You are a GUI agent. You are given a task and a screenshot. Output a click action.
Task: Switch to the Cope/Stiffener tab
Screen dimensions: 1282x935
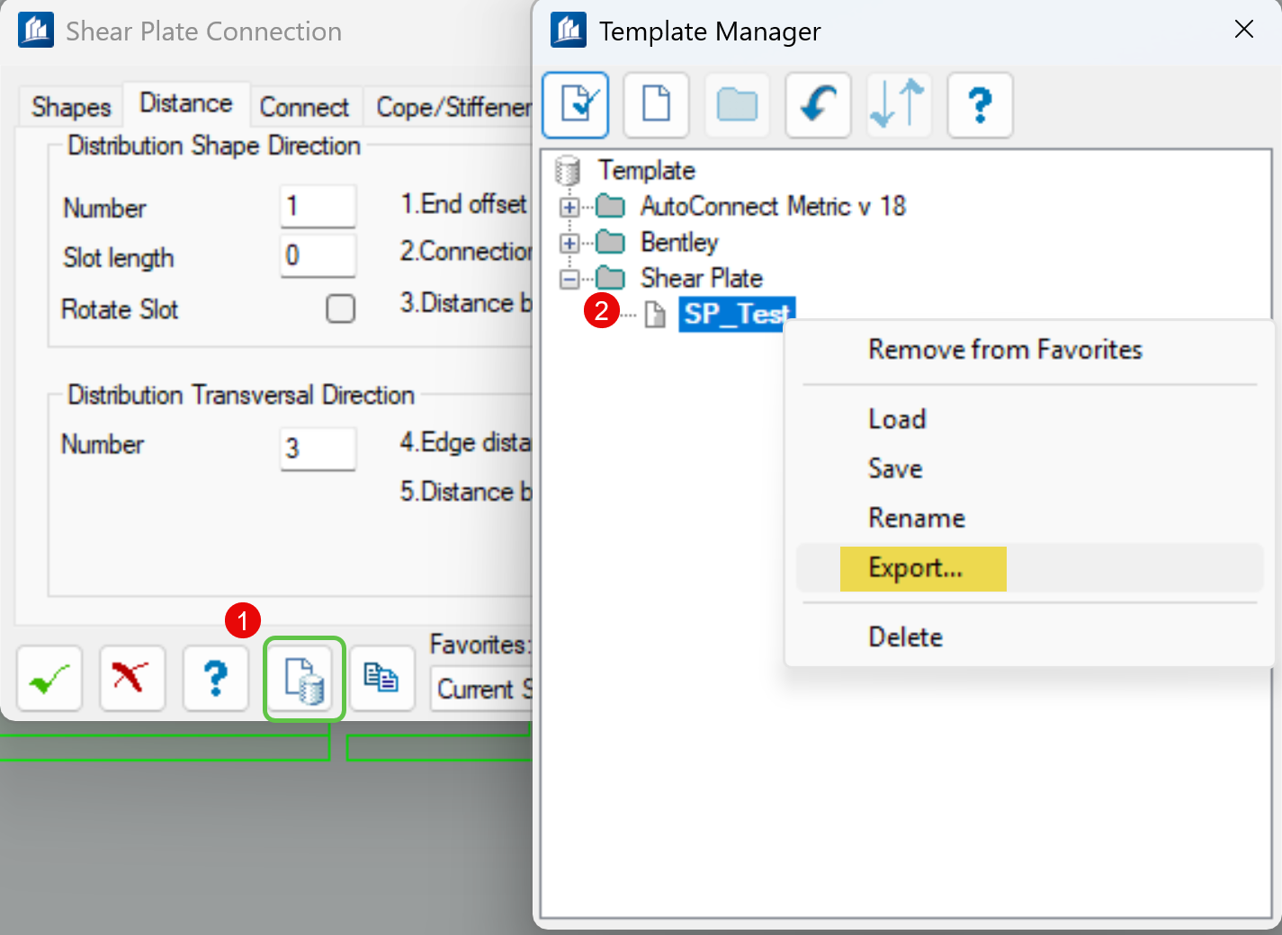pos(450,107)
